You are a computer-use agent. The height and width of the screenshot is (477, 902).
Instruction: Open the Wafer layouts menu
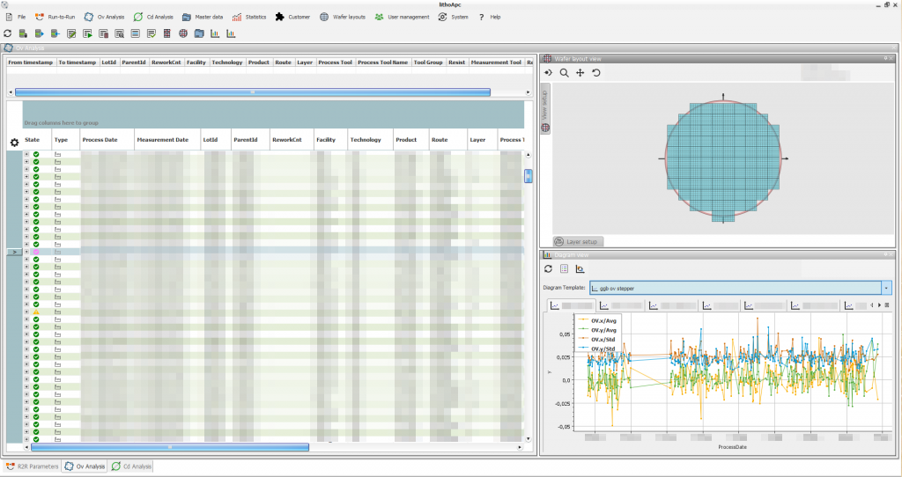click(343, 18)
